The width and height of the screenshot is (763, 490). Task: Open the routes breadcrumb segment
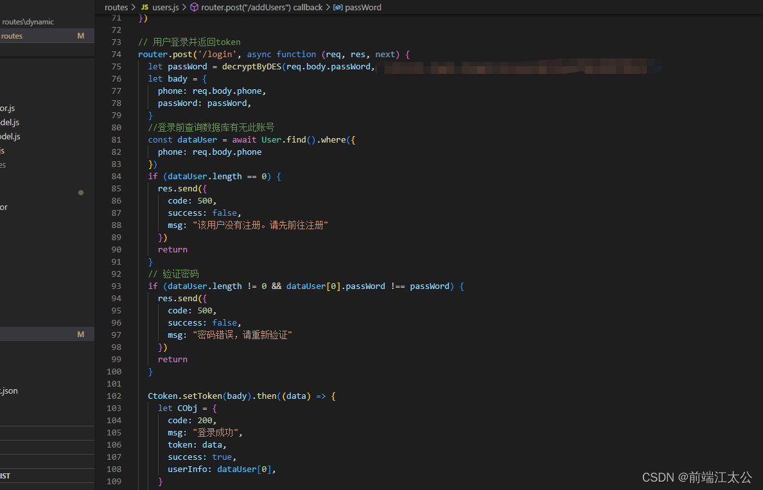pyautogui.click(x=116, y=7)
